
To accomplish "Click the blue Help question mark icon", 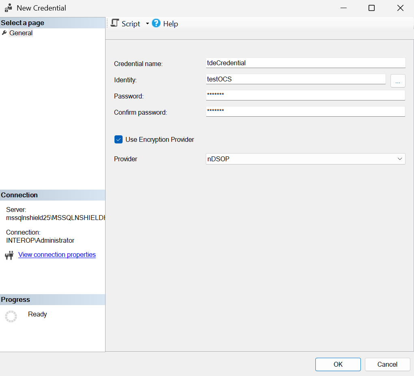I will coord(156,23).
